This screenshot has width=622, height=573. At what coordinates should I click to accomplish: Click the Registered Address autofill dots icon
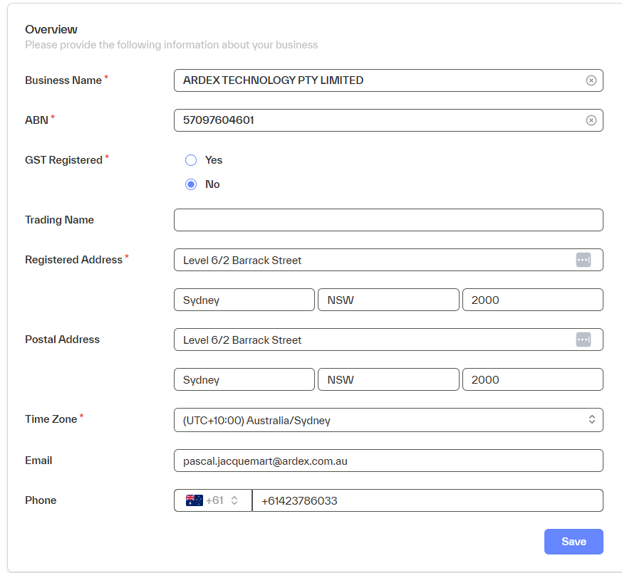584,260
